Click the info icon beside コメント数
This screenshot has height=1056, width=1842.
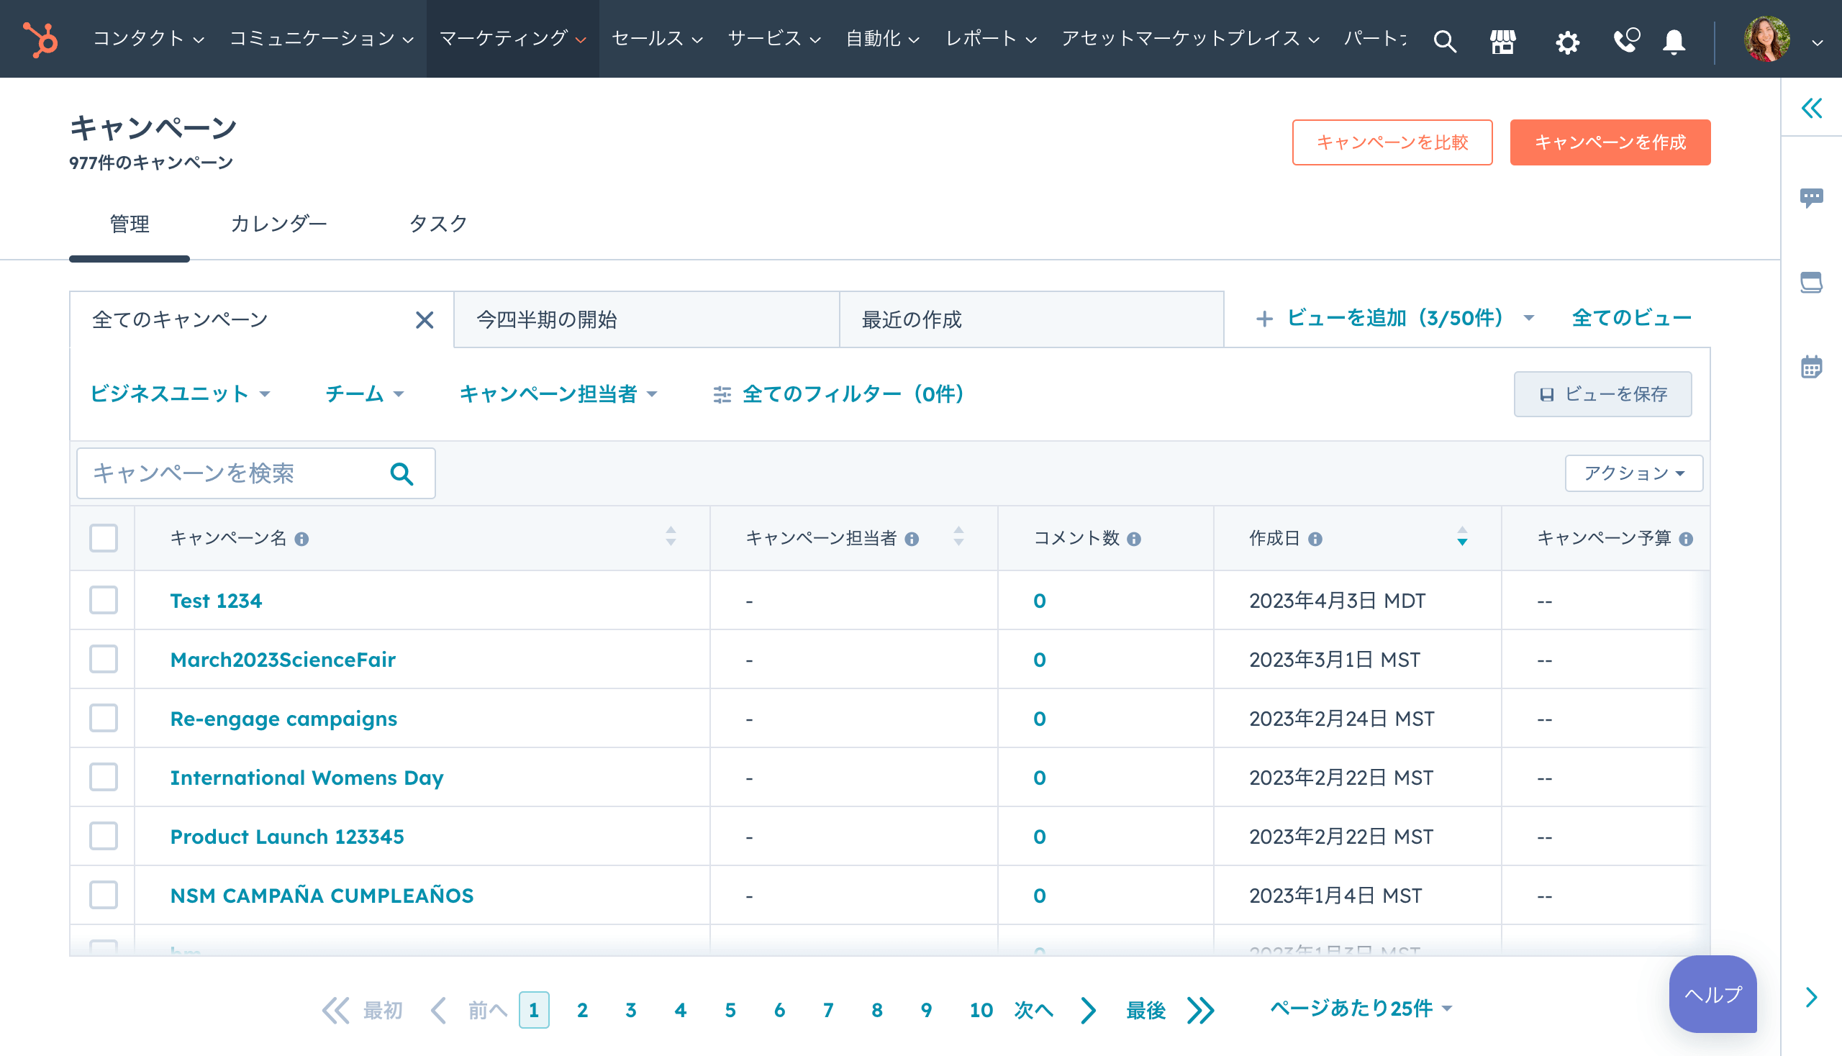[x=1134, y=539]
